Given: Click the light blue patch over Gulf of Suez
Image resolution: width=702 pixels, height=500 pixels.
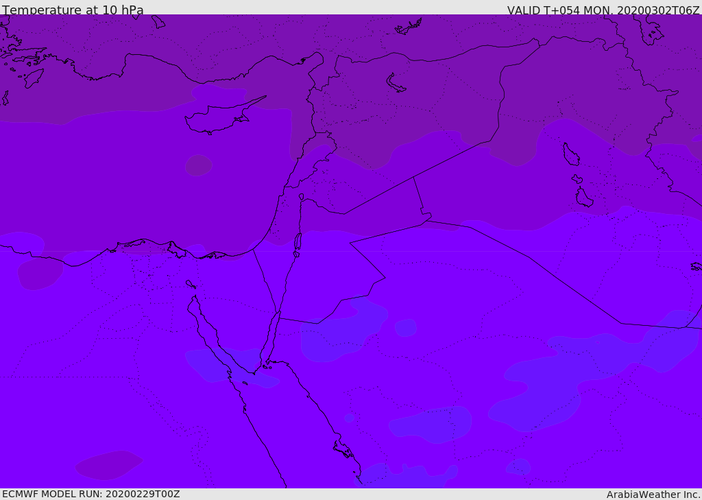Looking at the screenshot, I should click(x=230, y=366).
